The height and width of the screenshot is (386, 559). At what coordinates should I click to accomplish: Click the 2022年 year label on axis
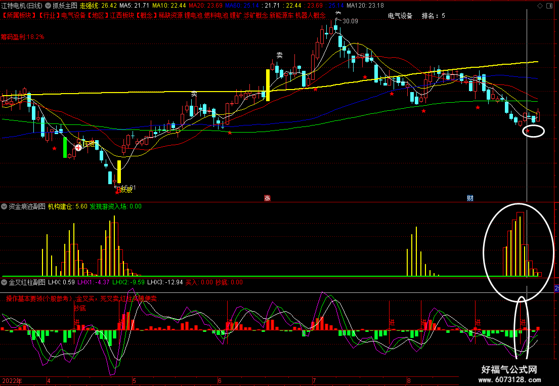12,381
